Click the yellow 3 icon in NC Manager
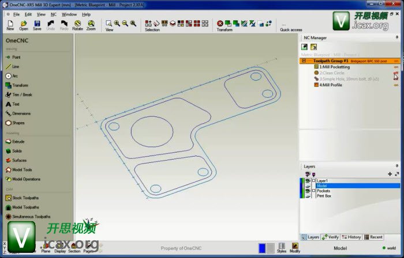 [313, 47]
